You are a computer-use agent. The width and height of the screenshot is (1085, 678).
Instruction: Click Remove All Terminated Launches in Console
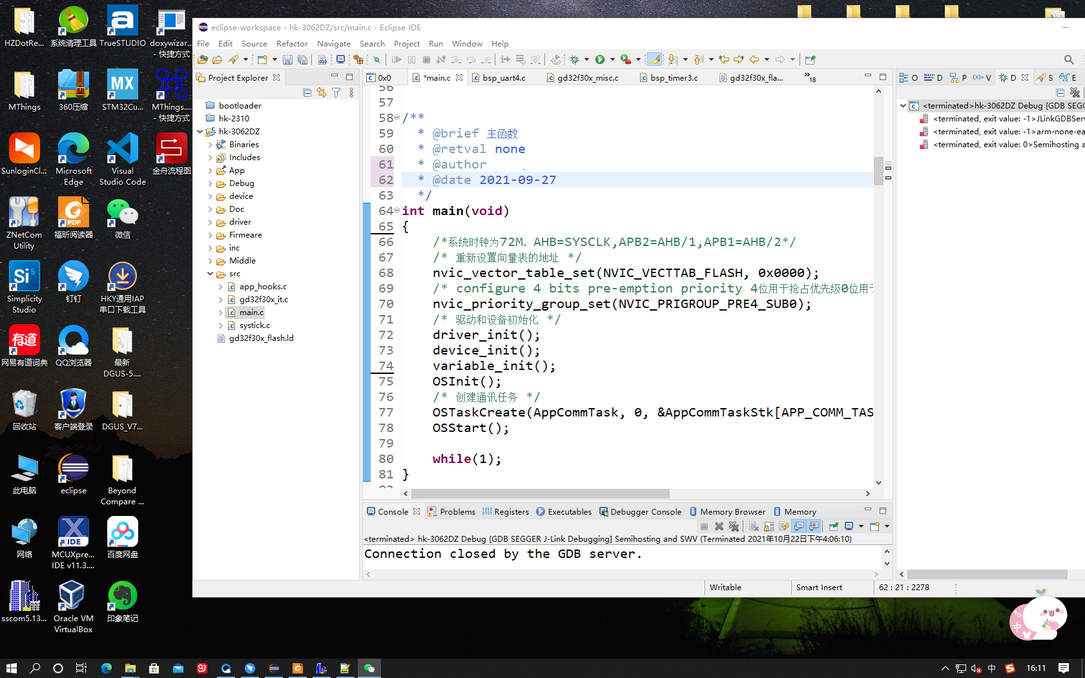click(x=734, y=526)
